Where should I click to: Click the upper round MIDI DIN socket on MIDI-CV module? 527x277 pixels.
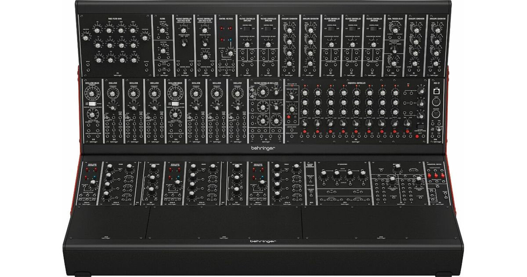click(437, 103)
